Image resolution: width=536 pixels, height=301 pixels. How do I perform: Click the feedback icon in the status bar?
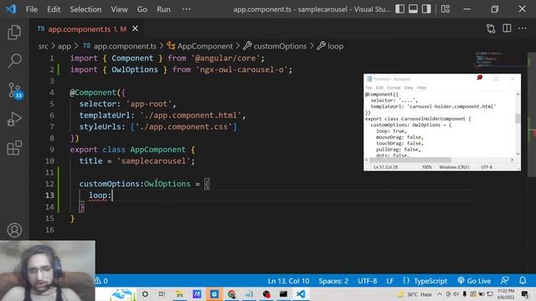[x=505, y=281]
